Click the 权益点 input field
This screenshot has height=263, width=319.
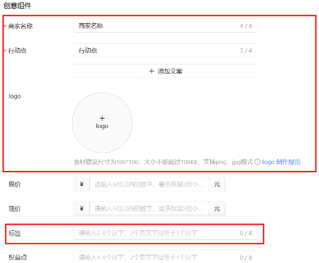coord(165,257)
